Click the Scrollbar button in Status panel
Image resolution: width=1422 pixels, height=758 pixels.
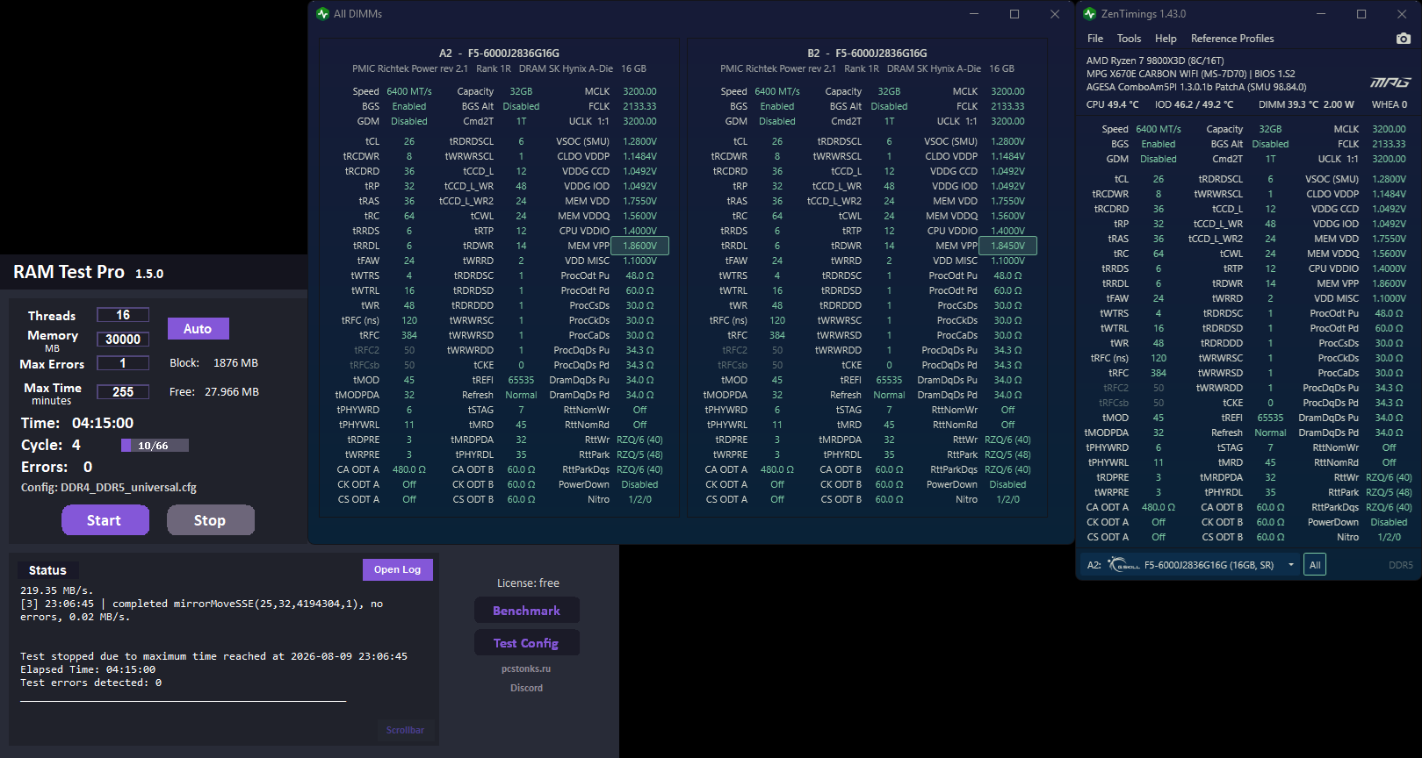point(405,730)
